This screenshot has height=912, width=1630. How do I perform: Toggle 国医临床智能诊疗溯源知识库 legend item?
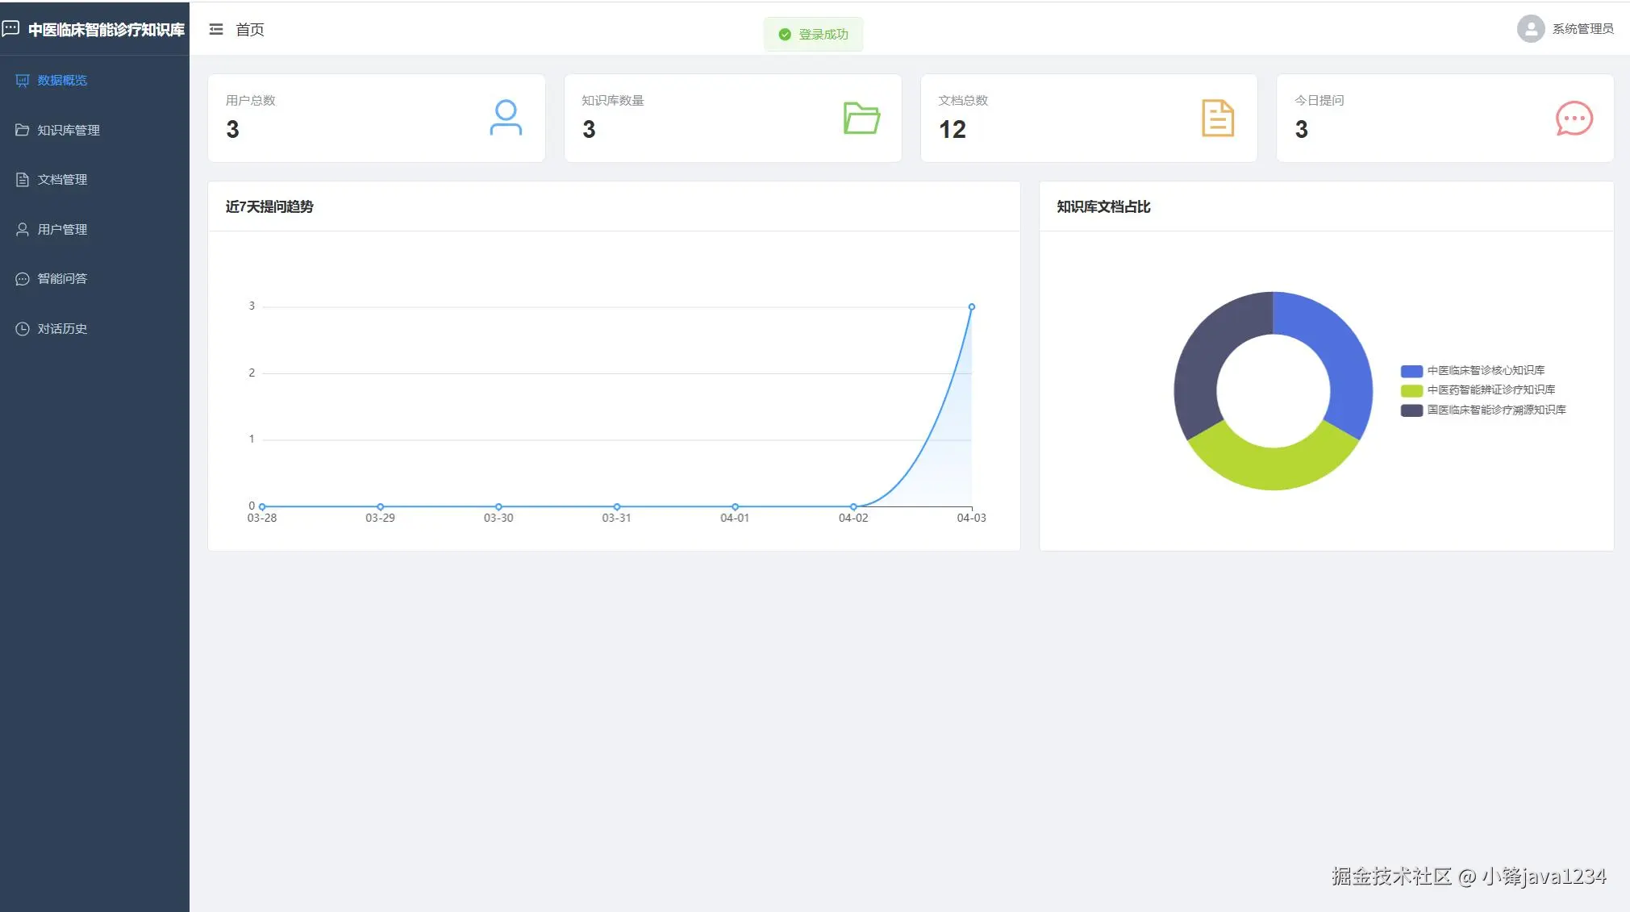(x=1495, y=410)
